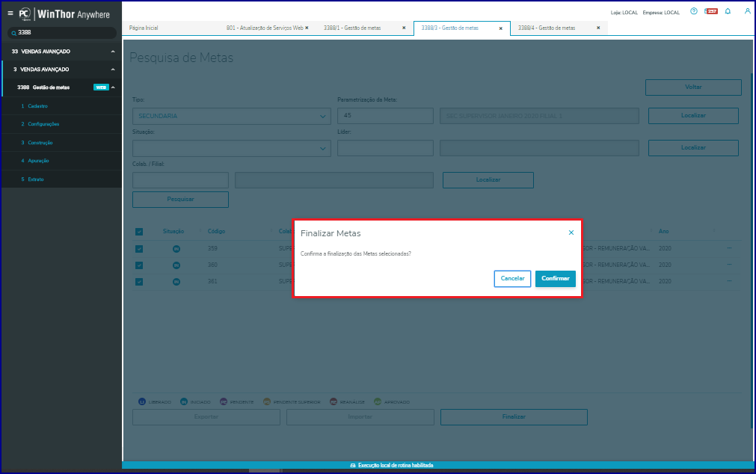Click the WinThor PC logo

point(25,14)
